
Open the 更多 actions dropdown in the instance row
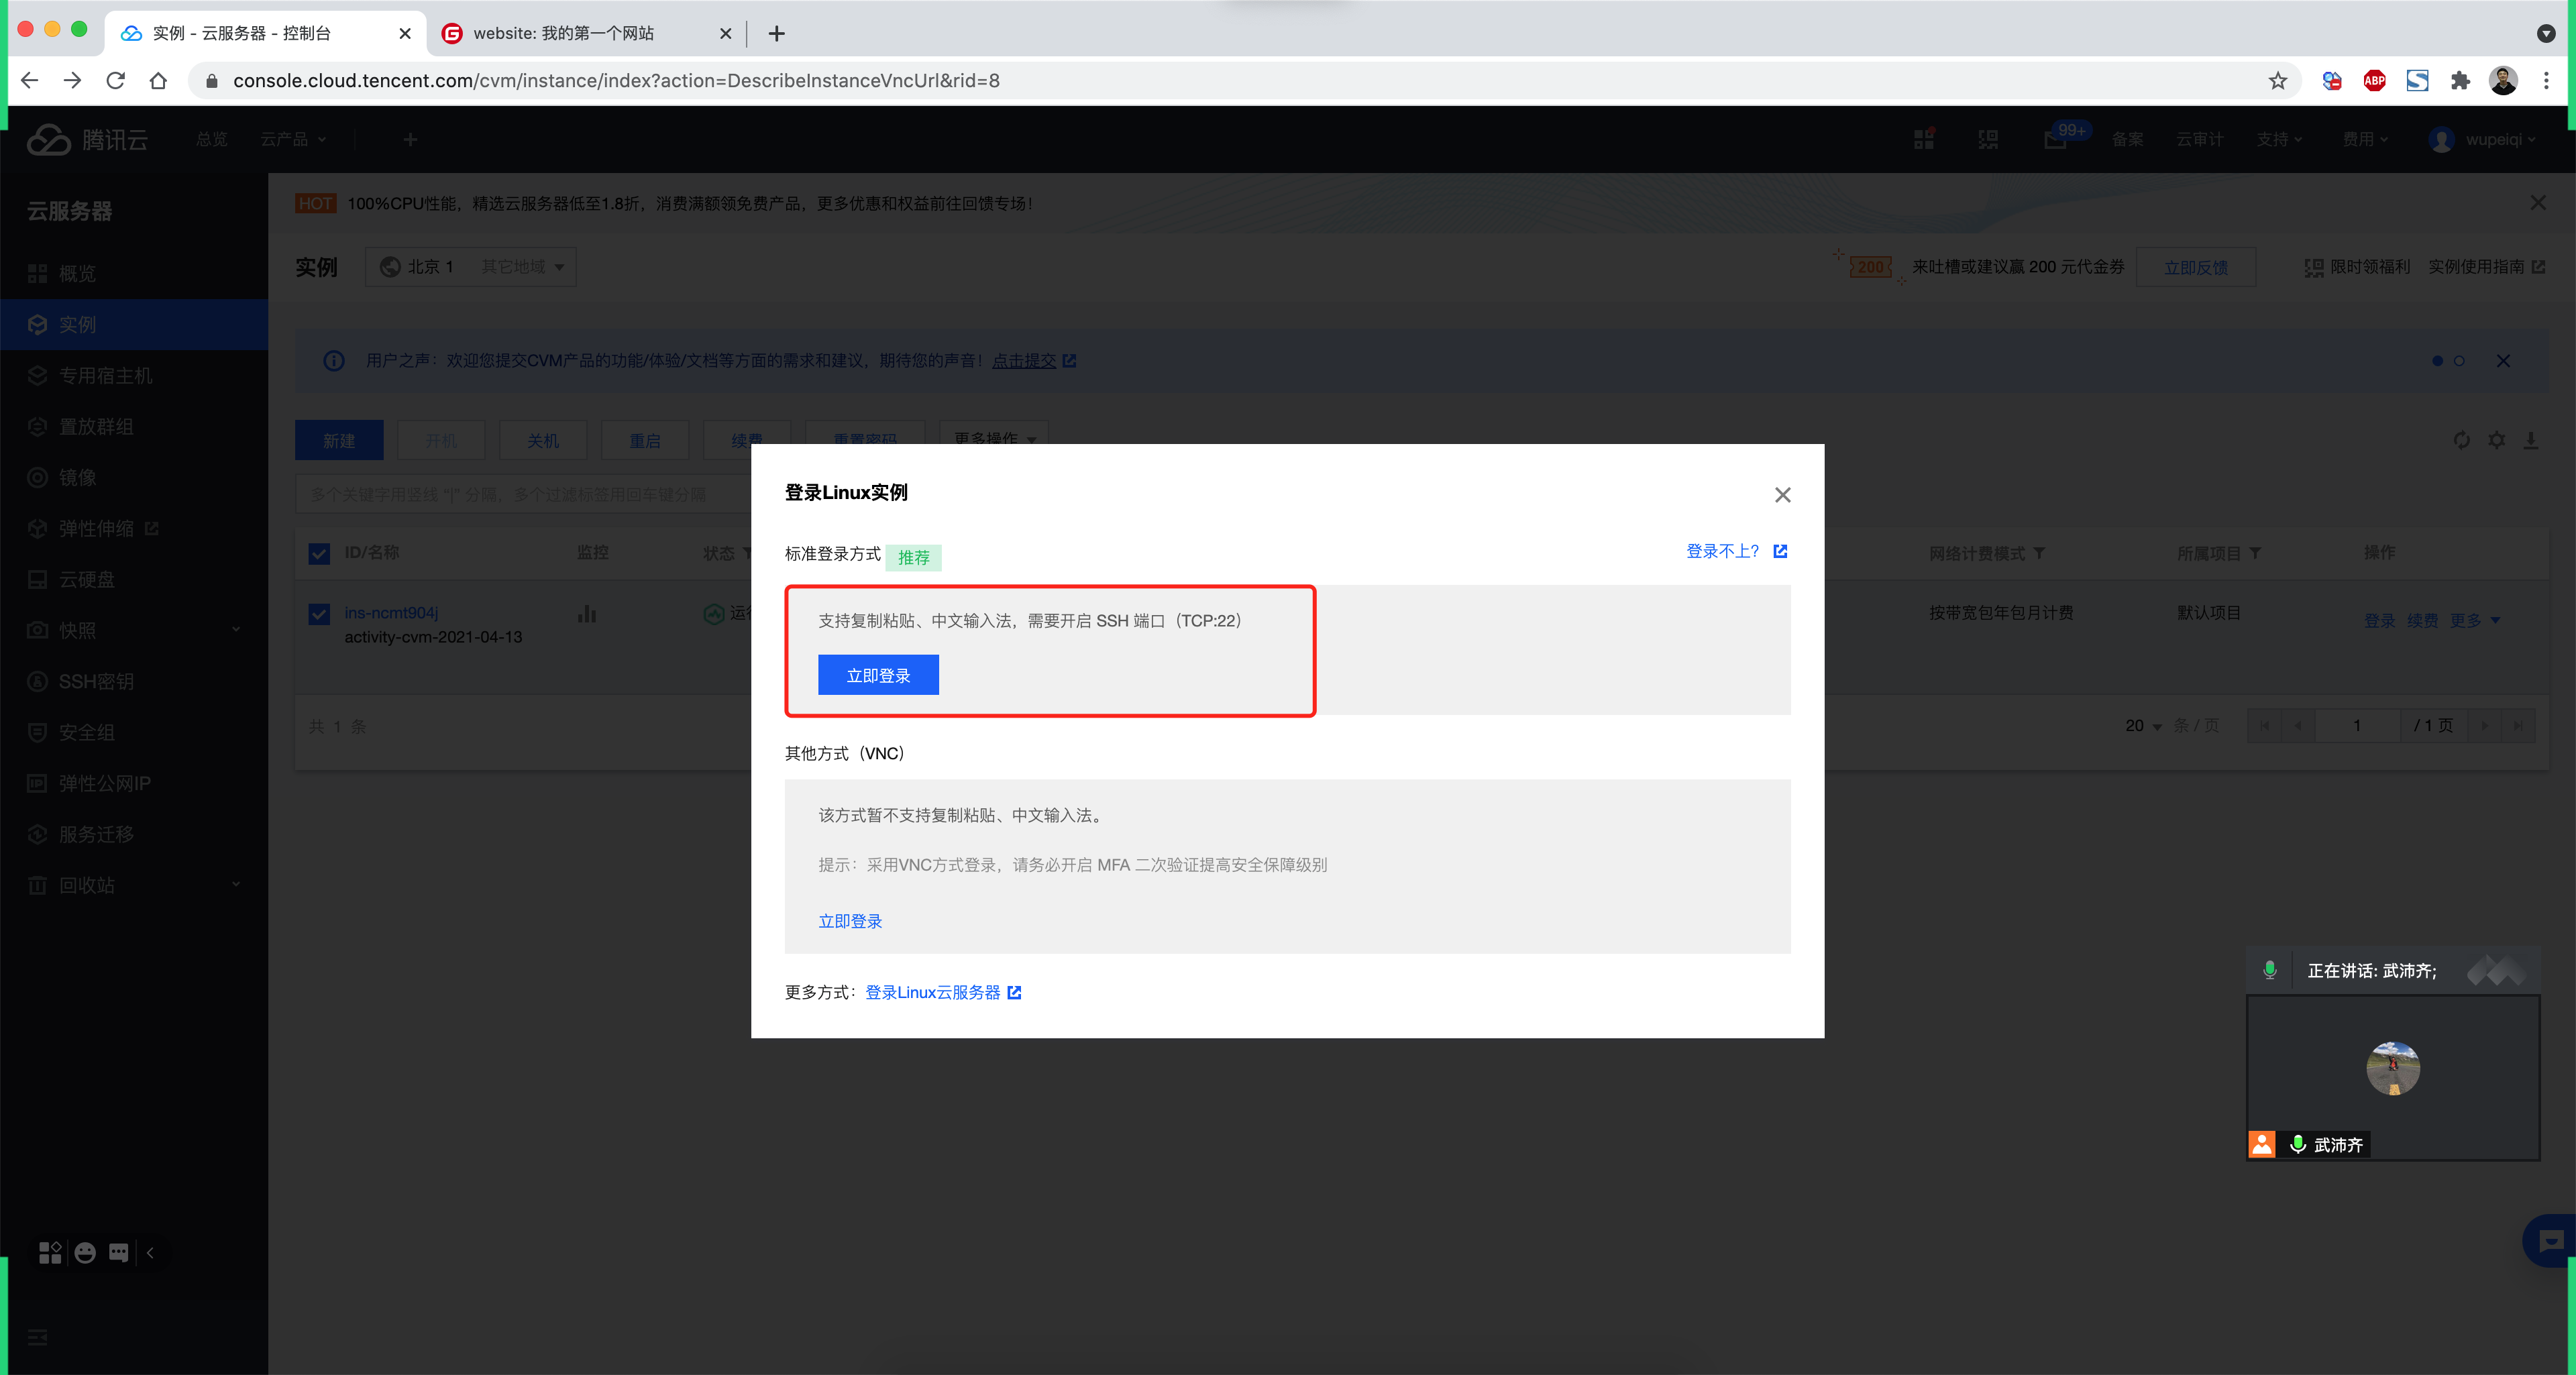point(2475,620)
